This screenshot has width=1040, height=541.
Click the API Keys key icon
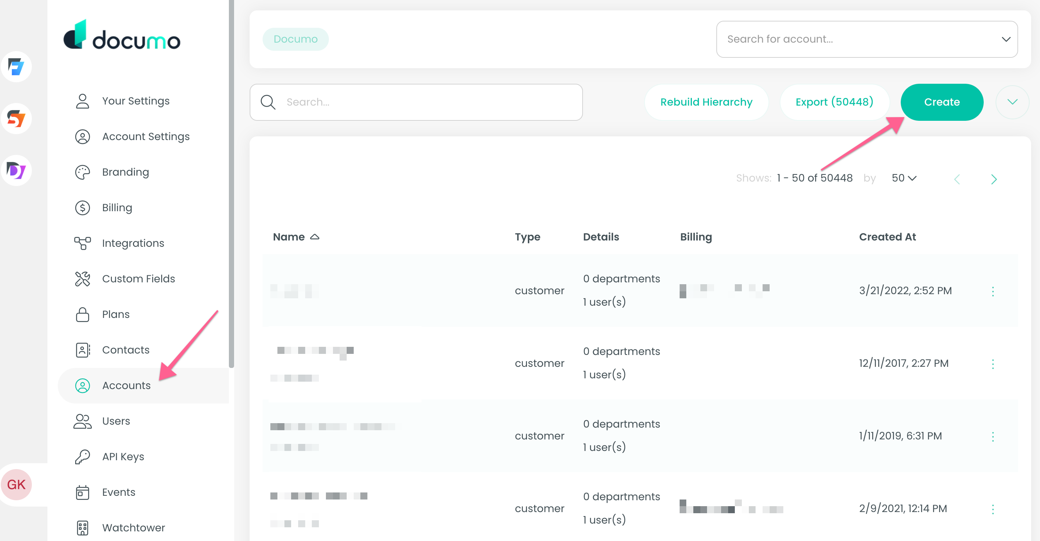[x=83, y=456]
